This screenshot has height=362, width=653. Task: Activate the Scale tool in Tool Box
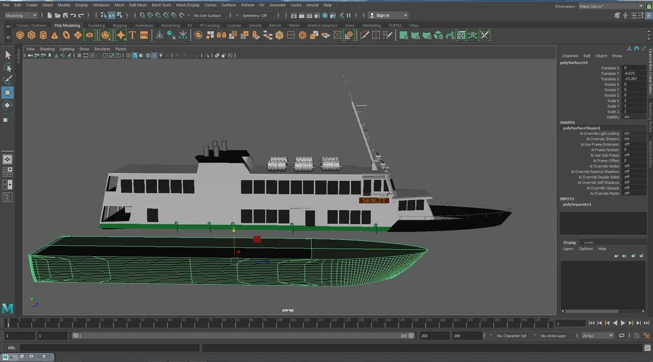8,118
